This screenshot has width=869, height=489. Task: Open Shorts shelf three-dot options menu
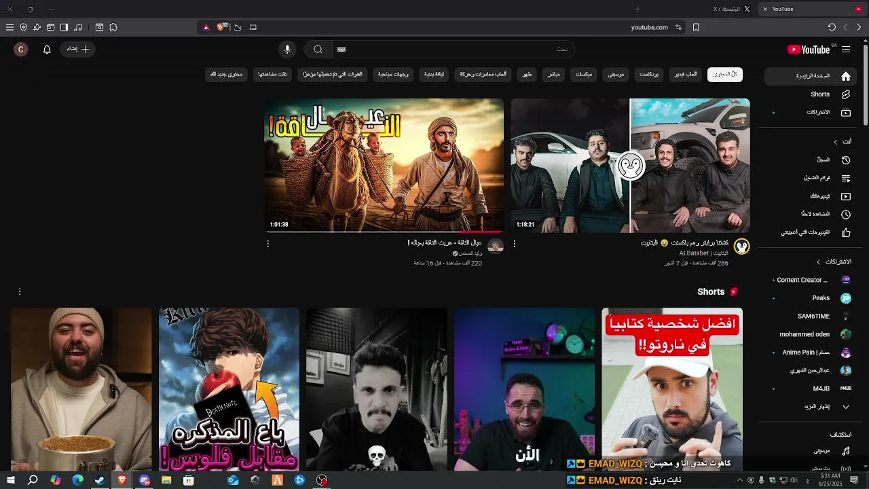(x=20, y=291)
